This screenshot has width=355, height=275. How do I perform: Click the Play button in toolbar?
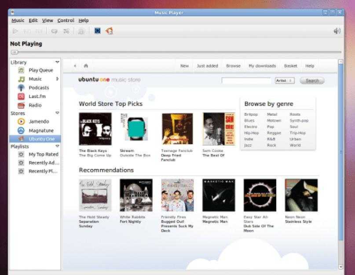[x=15, y=31]
